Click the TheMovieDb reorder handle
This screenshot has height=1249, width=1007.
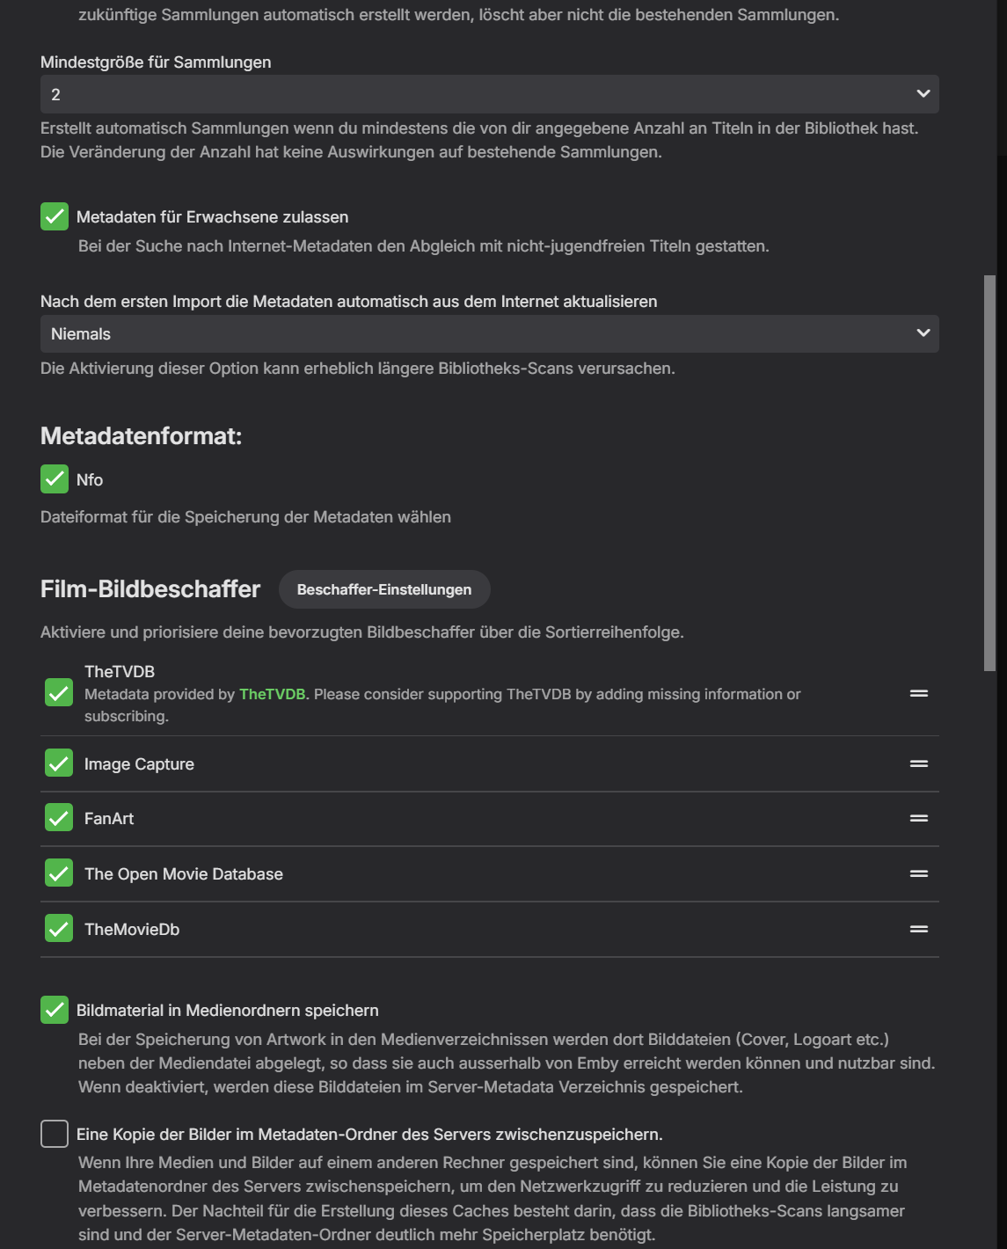click(919, 929)
